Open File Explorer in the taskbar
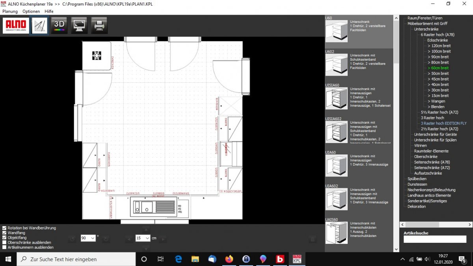This screenshot has height=266, width=473. (195, 259)
